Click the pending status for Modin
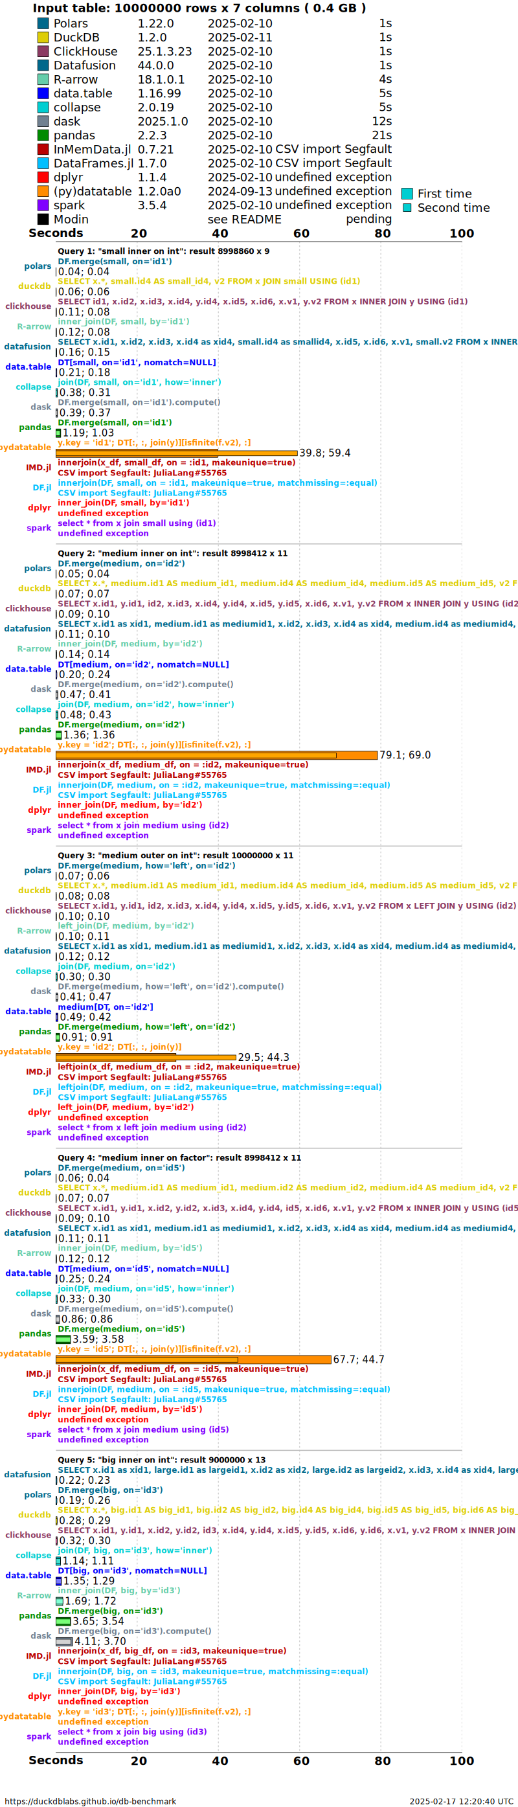Image resolution: width=518 pixels, height=1807 pixels. [x=368, y=220]
